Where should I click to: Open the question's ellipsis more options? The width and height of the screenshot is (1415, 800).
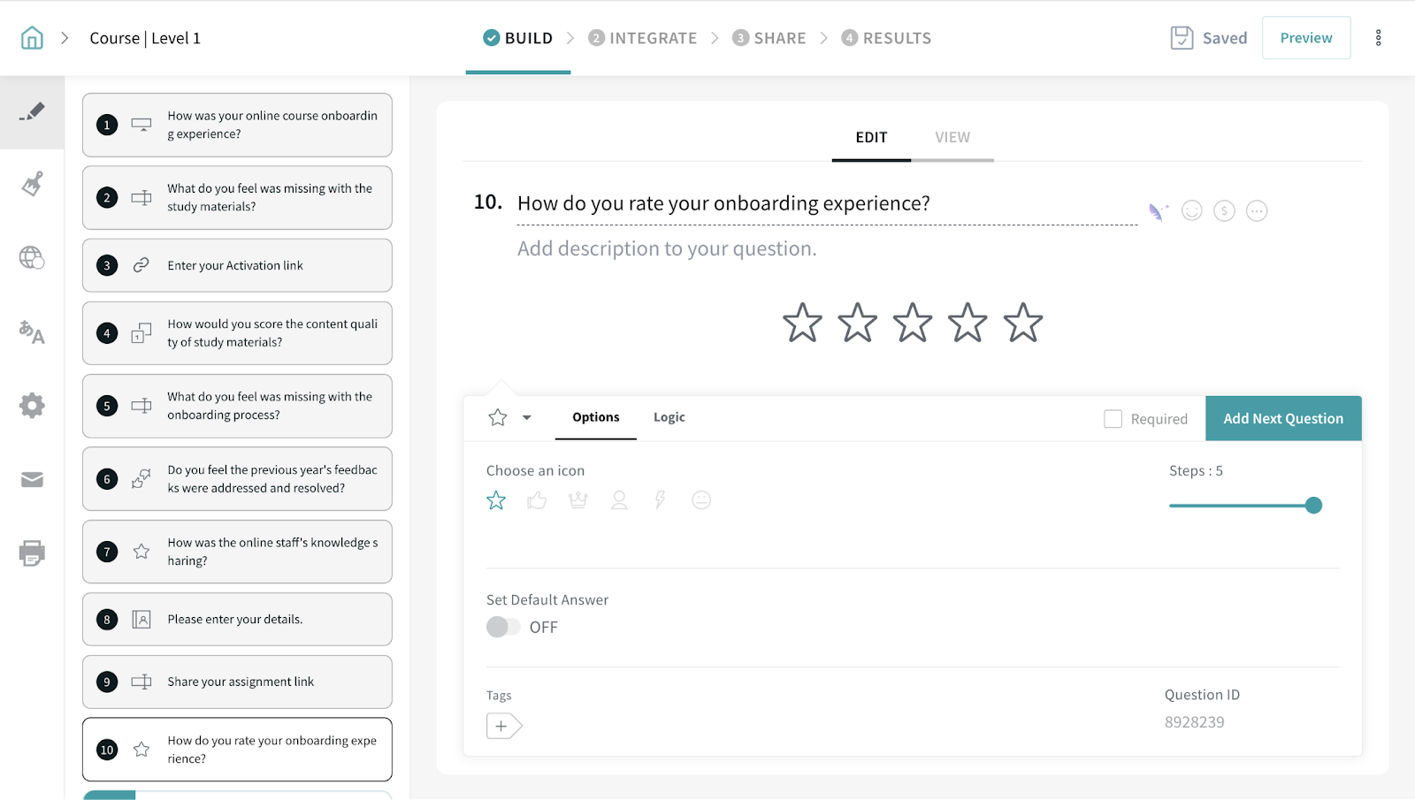click(1257, 211)
